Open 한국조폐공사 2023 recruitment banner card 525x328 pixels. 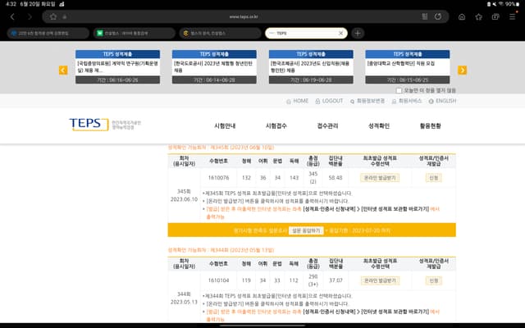click(x=311, y=67)
